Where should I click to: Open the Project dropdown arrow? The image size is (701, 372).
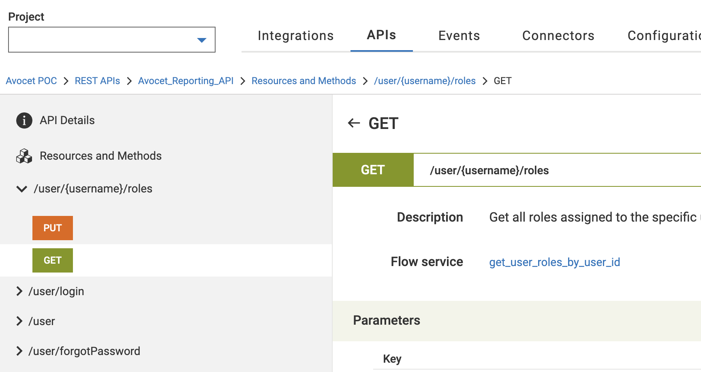[202, 40]
